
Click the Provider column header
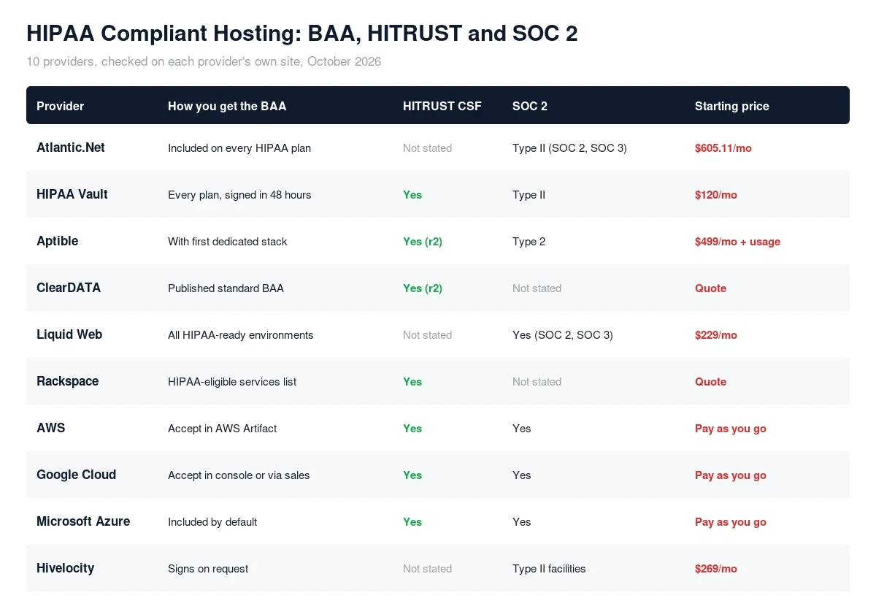click(x=61, y=106)
